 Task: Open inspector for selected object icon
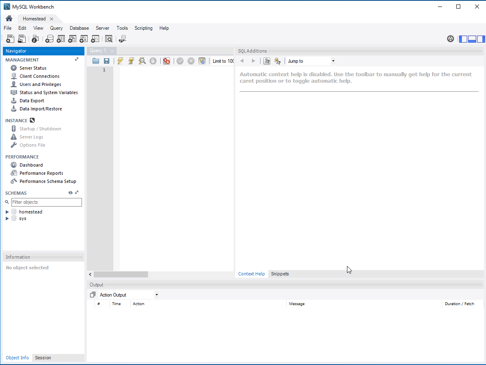(35, 39)
